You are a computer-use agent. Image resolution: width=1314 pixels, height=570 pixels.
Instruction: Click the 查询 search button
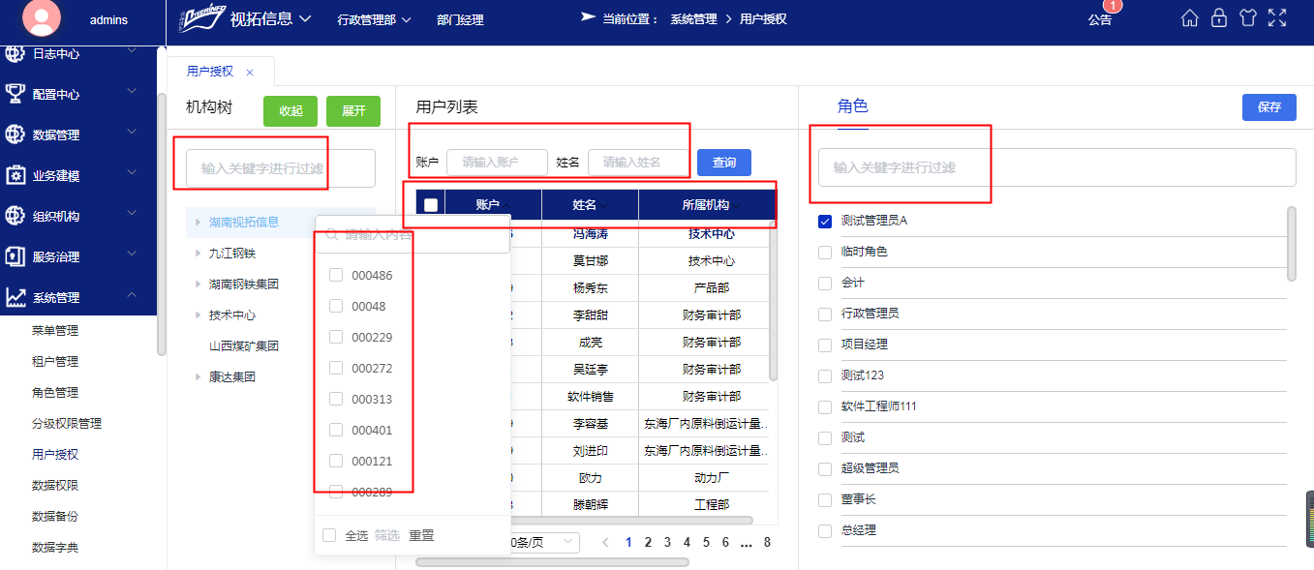click(x=723, y=163)
